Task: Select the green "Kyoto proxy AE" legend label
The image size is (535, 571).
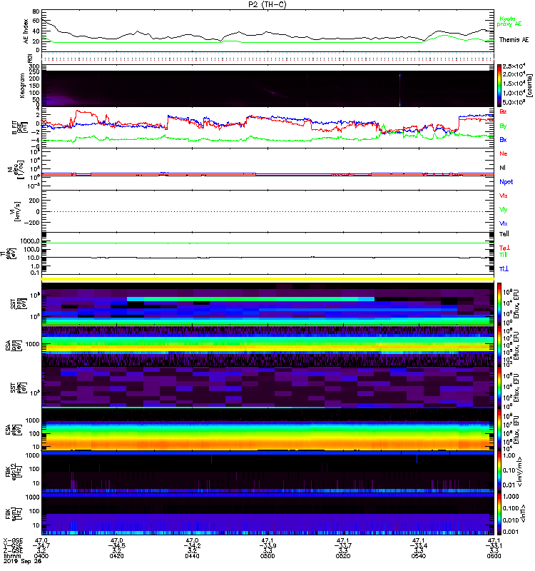Action: point(509,21)
